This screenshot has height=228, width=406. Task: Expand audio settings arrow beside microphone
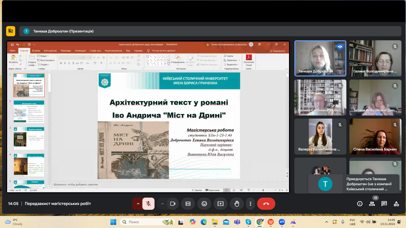[138, 204]
